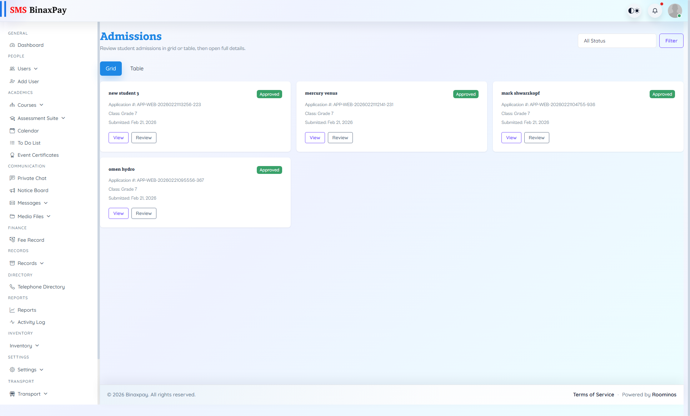Screen dimensions: 690x416
Task: Expand the Courses section
Action: tap(27, 105)
